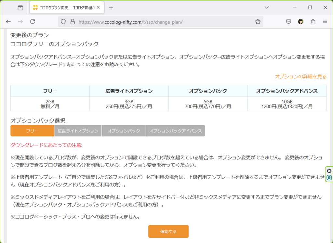
Task: Select the オプションパック selection button
Action: pyautogui.click(x=124, y=131)
